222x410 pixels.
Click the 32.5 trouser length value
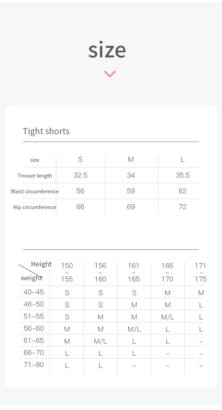pyautogui.click(x=80, y=175)
